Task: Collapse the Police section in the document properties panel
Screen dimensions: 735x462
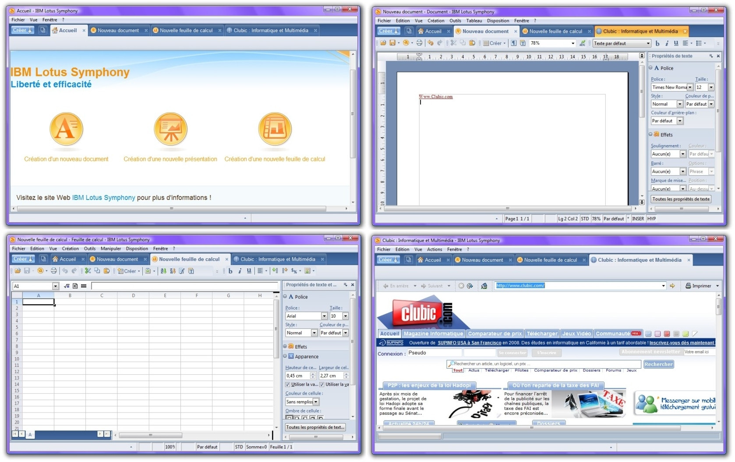Action: coord(650,68)
